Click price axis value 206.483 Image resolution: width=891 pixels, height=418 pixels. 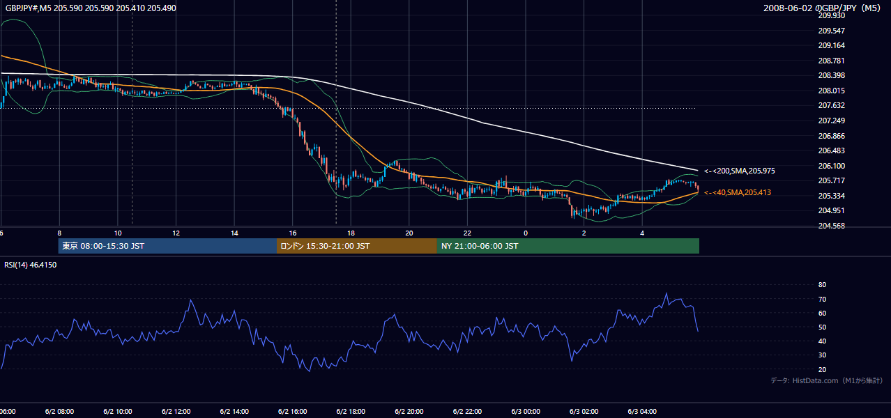831,150
